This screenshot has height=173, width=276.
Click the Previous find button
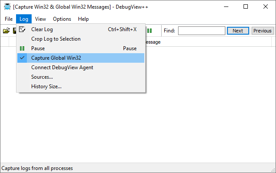pyautogui.click(x=263, y=31)
